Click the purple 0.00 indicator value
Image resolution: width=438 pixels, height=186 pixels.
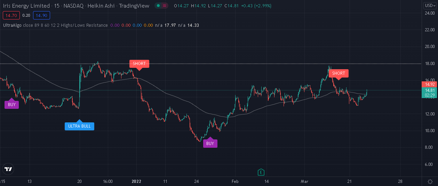[x=115, y=25]
